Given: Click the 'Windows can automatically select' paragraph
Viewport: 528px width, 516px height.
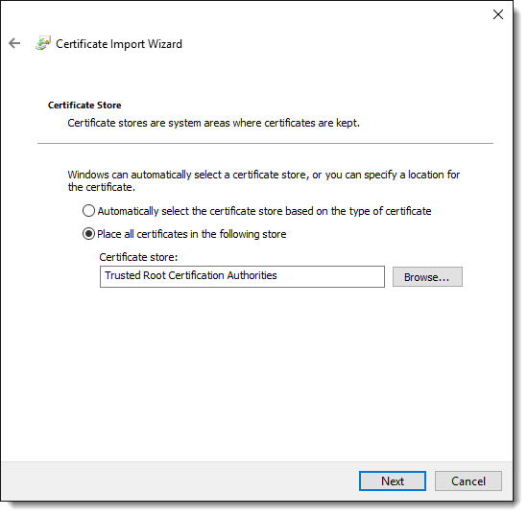Looking at the screenshot, I should point(264,181).
